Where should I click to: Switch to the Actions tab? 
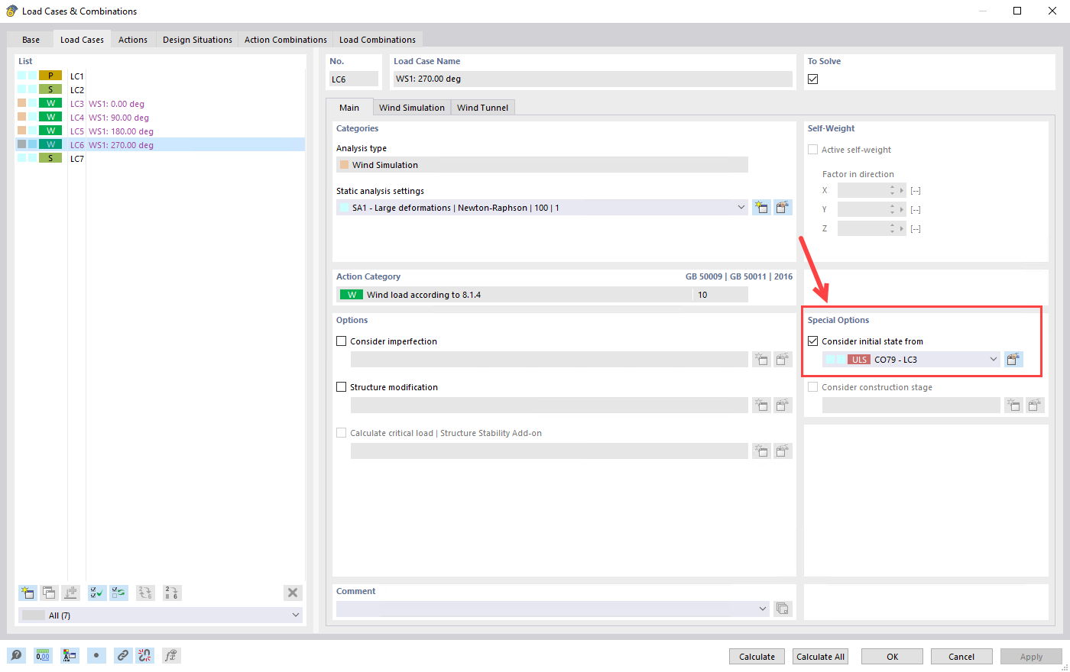[133, 40]
